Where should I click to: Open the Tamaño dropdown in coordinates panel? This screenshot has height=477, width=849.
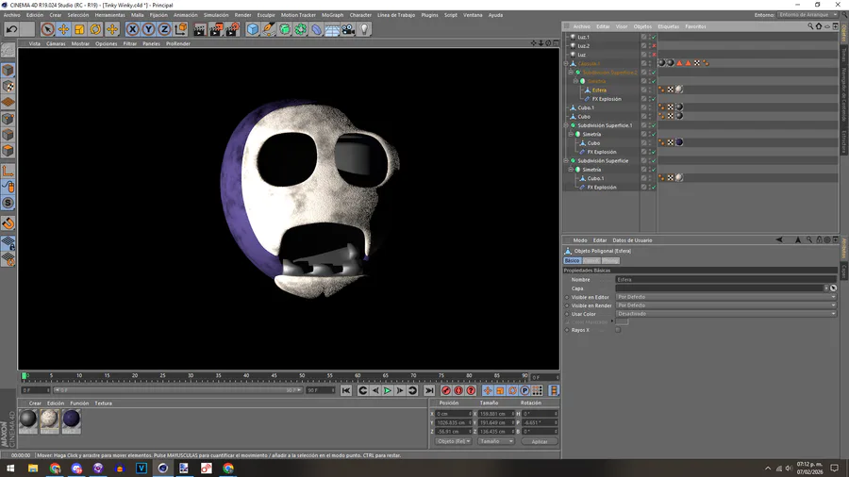[x=495, y=441]
